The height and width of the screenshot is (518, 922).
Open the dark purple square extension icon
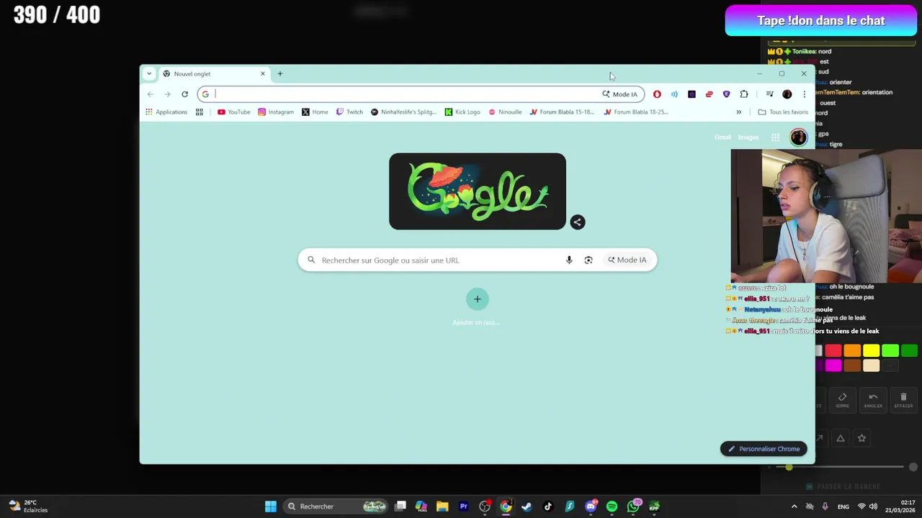pyautogui.click(x=691, y=94)
